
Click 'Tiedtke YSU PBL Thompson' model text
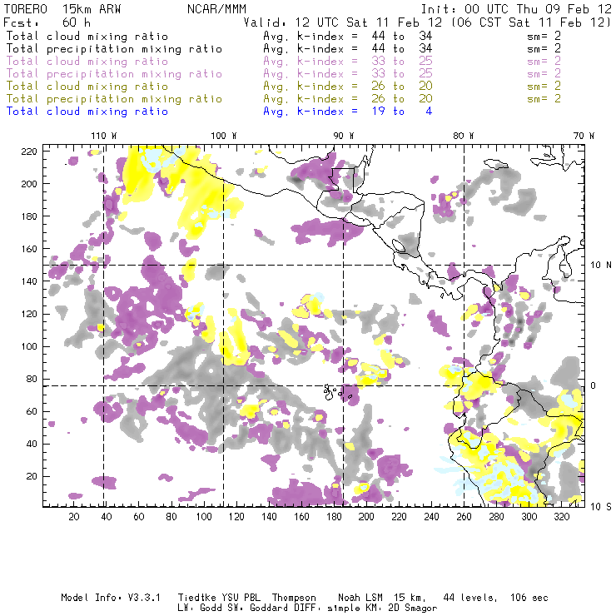click(247, 598)
